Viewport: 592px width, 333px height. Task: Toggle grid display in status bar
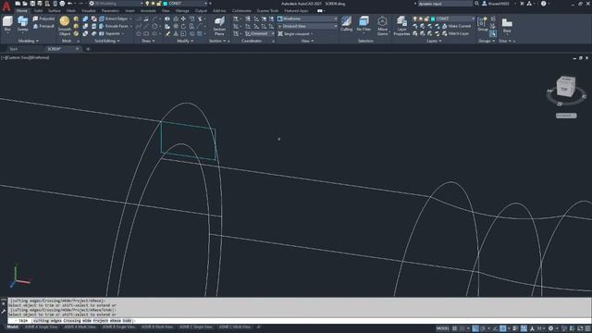[454, 328]
